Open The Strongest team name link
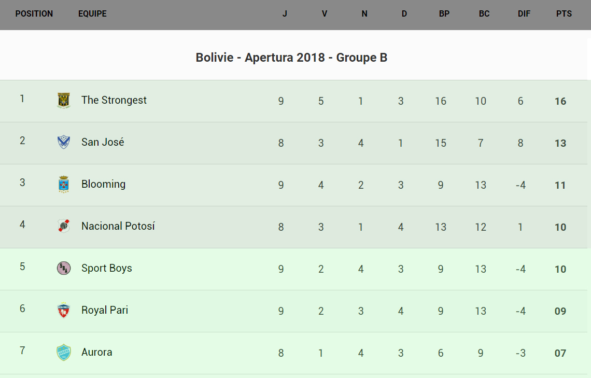591x378 pixels. 114,100
